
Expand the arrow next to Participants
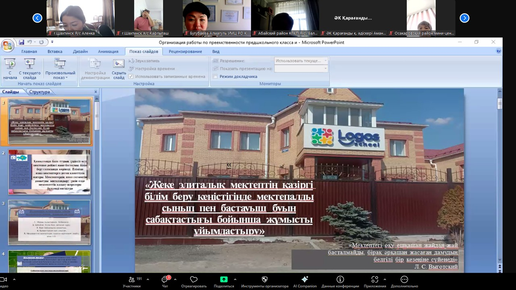148,279
